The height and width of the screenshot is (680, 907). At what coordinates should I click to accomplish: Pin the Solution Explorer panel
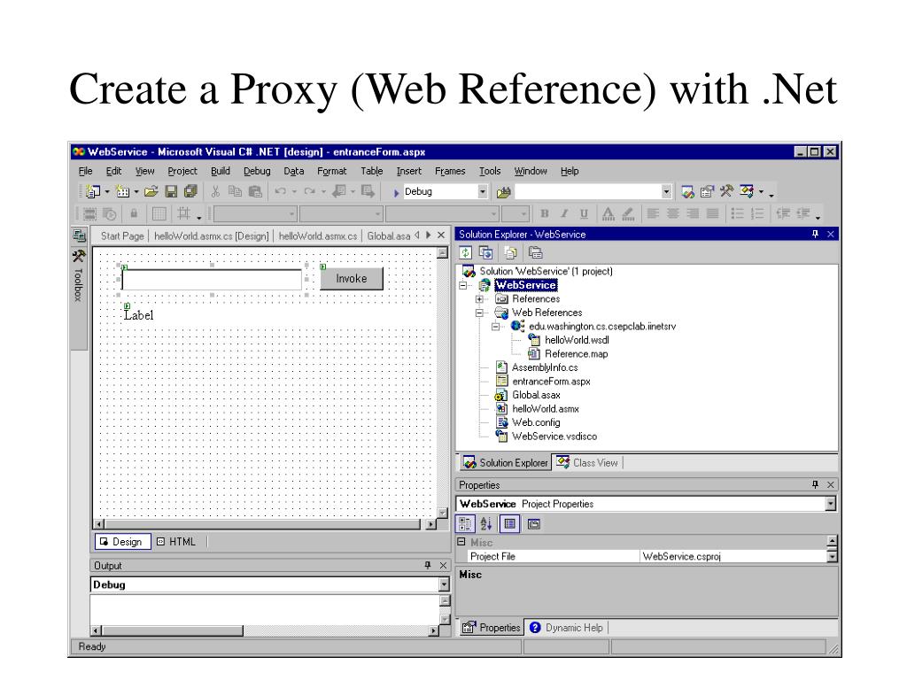coord(815,234)
